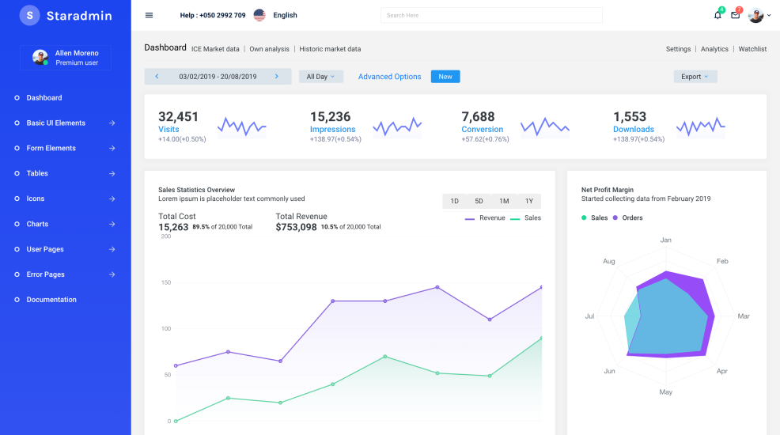Click the hamburger menu icon
This screenshot has width=780, height=435.
click(149, 15)
